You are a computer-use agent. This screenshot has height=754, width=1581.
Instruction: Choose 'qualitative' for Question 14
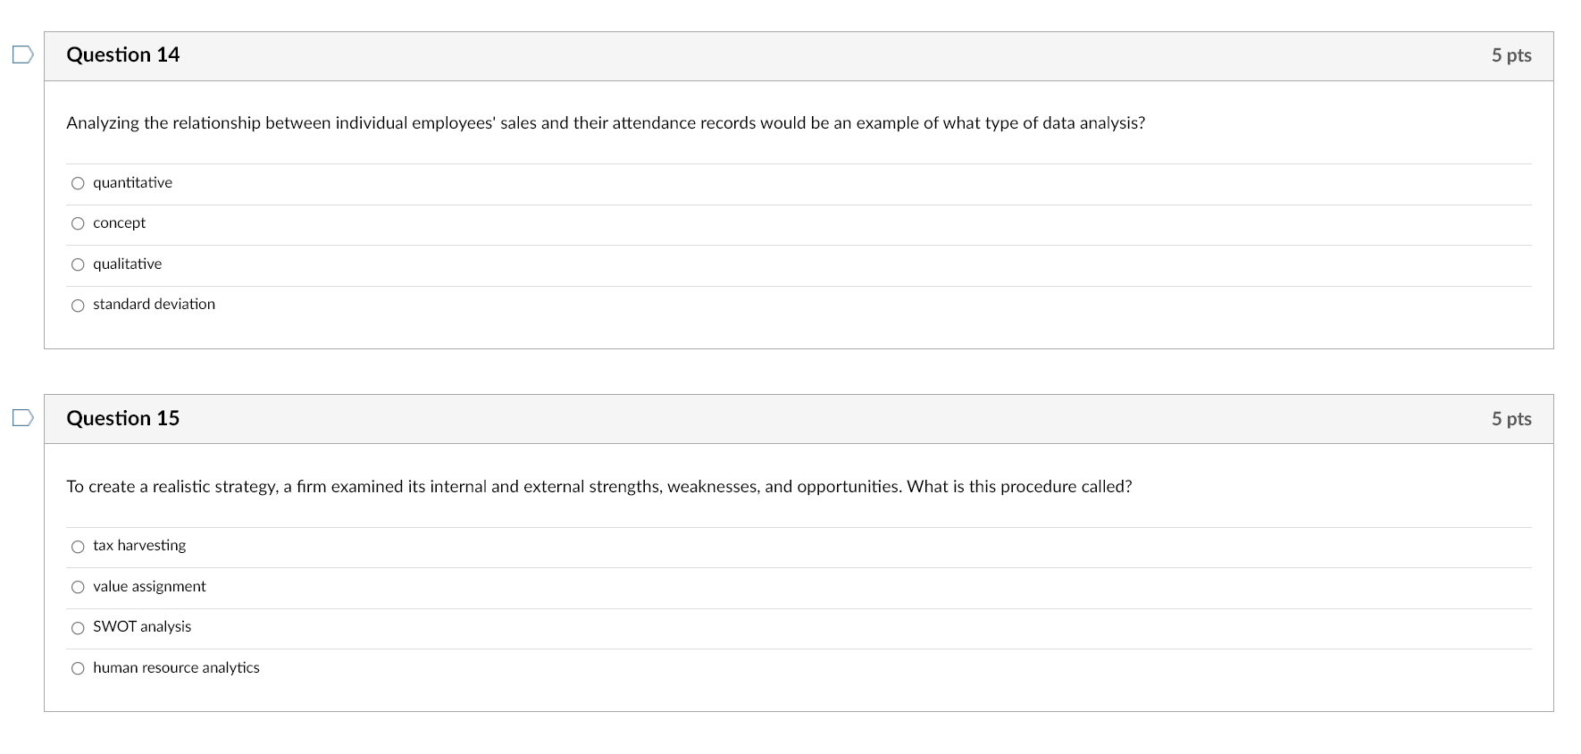79,264
